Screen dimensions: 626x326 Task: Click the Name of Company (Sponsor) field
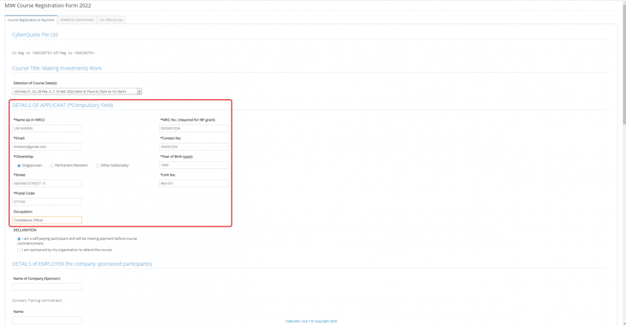[47, 287]
